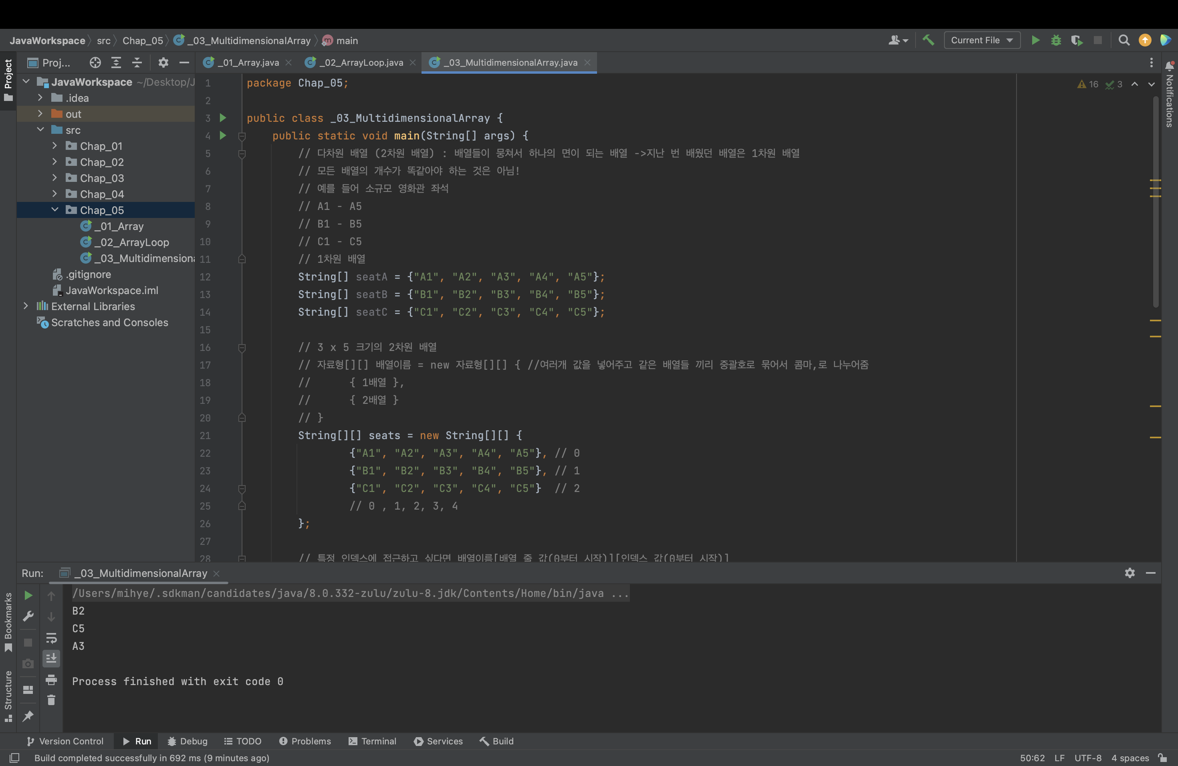The height and width of the screenshot is (766, 1178).
Task: Go to previous highlighted error arrow
Action: point(1134,84)
